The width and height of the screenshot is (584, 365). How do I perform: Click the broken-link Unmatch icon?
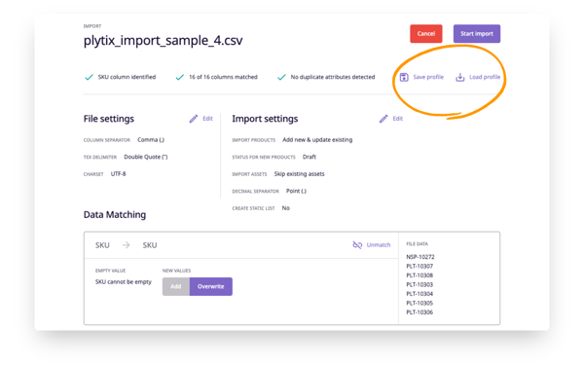click(x=357, y=244)
